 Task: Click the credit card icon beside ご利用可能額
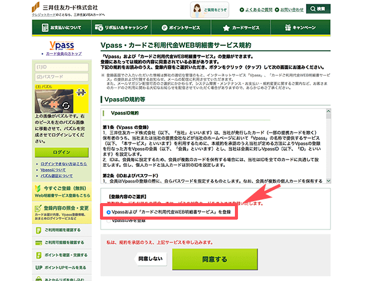39,243
